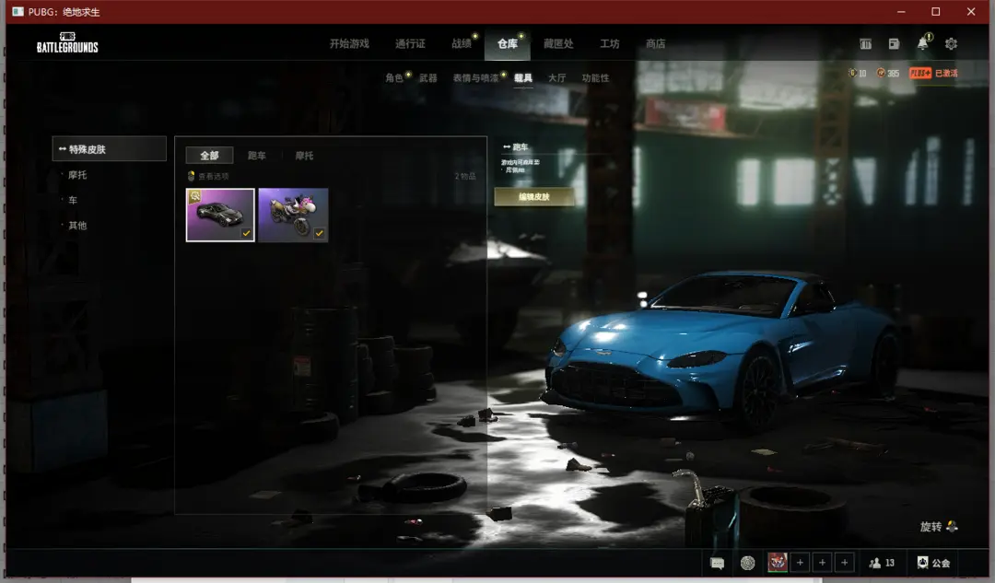995x583 pixels.
Task: Switch to the 摩托 filter tab
Action: click(x=305, y=156)
